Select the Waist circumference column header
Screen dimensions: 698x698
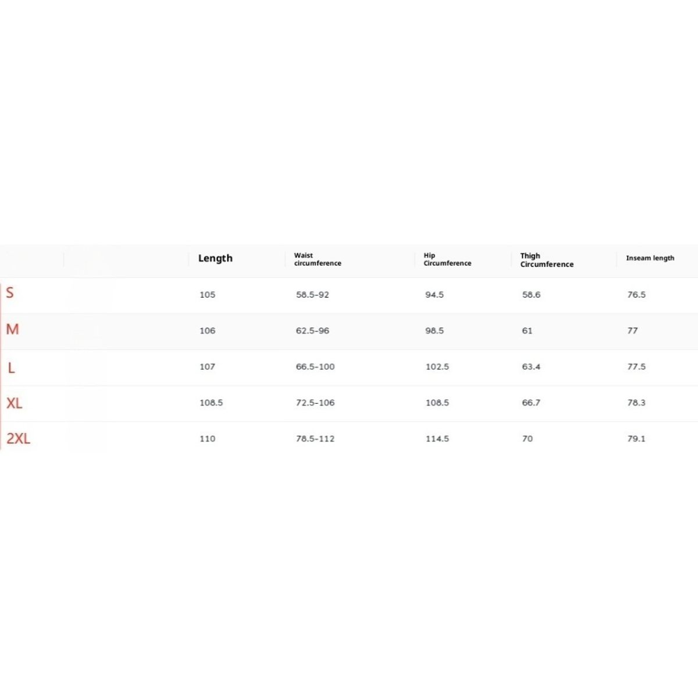pyautogui.click(x=318, y=259)
